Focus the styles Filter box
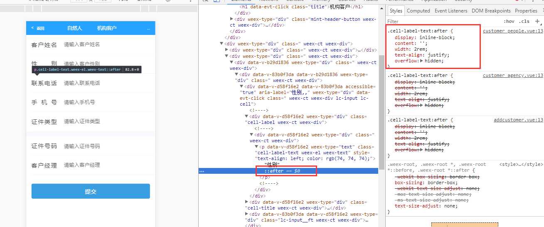The image size is (544, 227). (443, 21)
